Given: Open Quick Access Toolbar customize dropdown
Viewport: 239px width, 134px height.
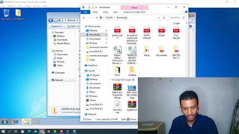Looking at the screenshot, I should pyautogui.click(x=96, y=7).
